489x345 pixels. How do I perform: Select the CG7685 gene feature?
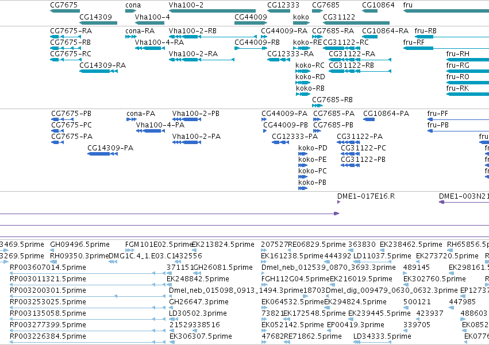pyautogui.click(x=317, y=11)
